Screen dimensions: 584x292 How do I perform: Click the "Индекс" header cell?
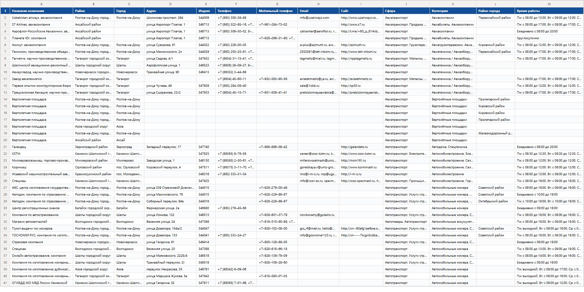click(x=206, y=11)
